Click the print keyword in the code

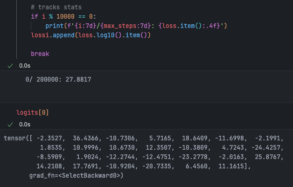coord(55,25)
